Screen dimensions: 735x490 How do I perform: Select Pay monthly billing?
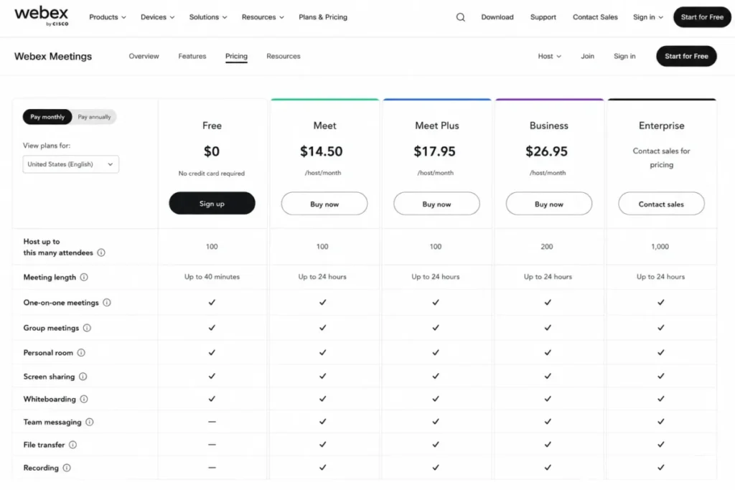coord(47,117)
